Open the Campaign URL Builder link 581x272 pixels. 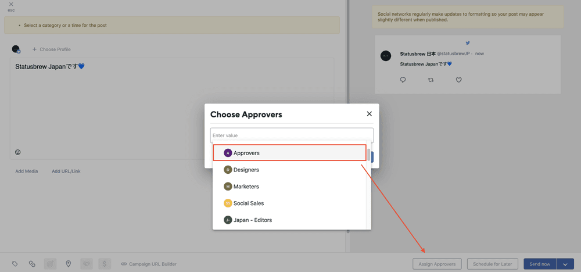pyautogui.click(x=149, y=264)
